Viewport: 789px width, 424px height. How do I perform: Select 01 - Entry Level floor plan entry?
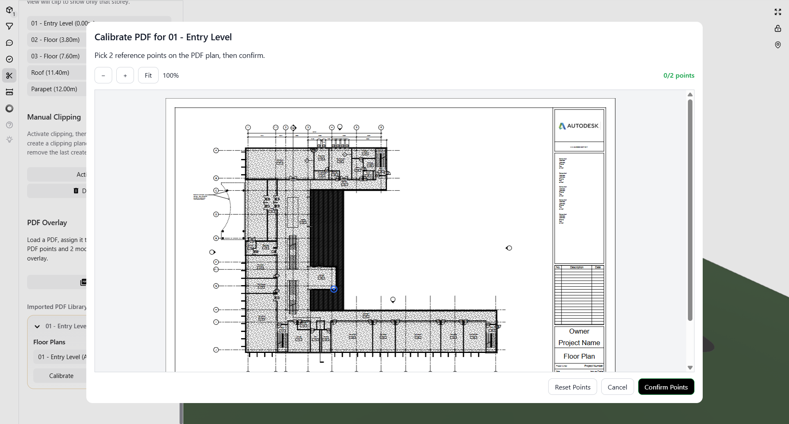coord(60,357)
